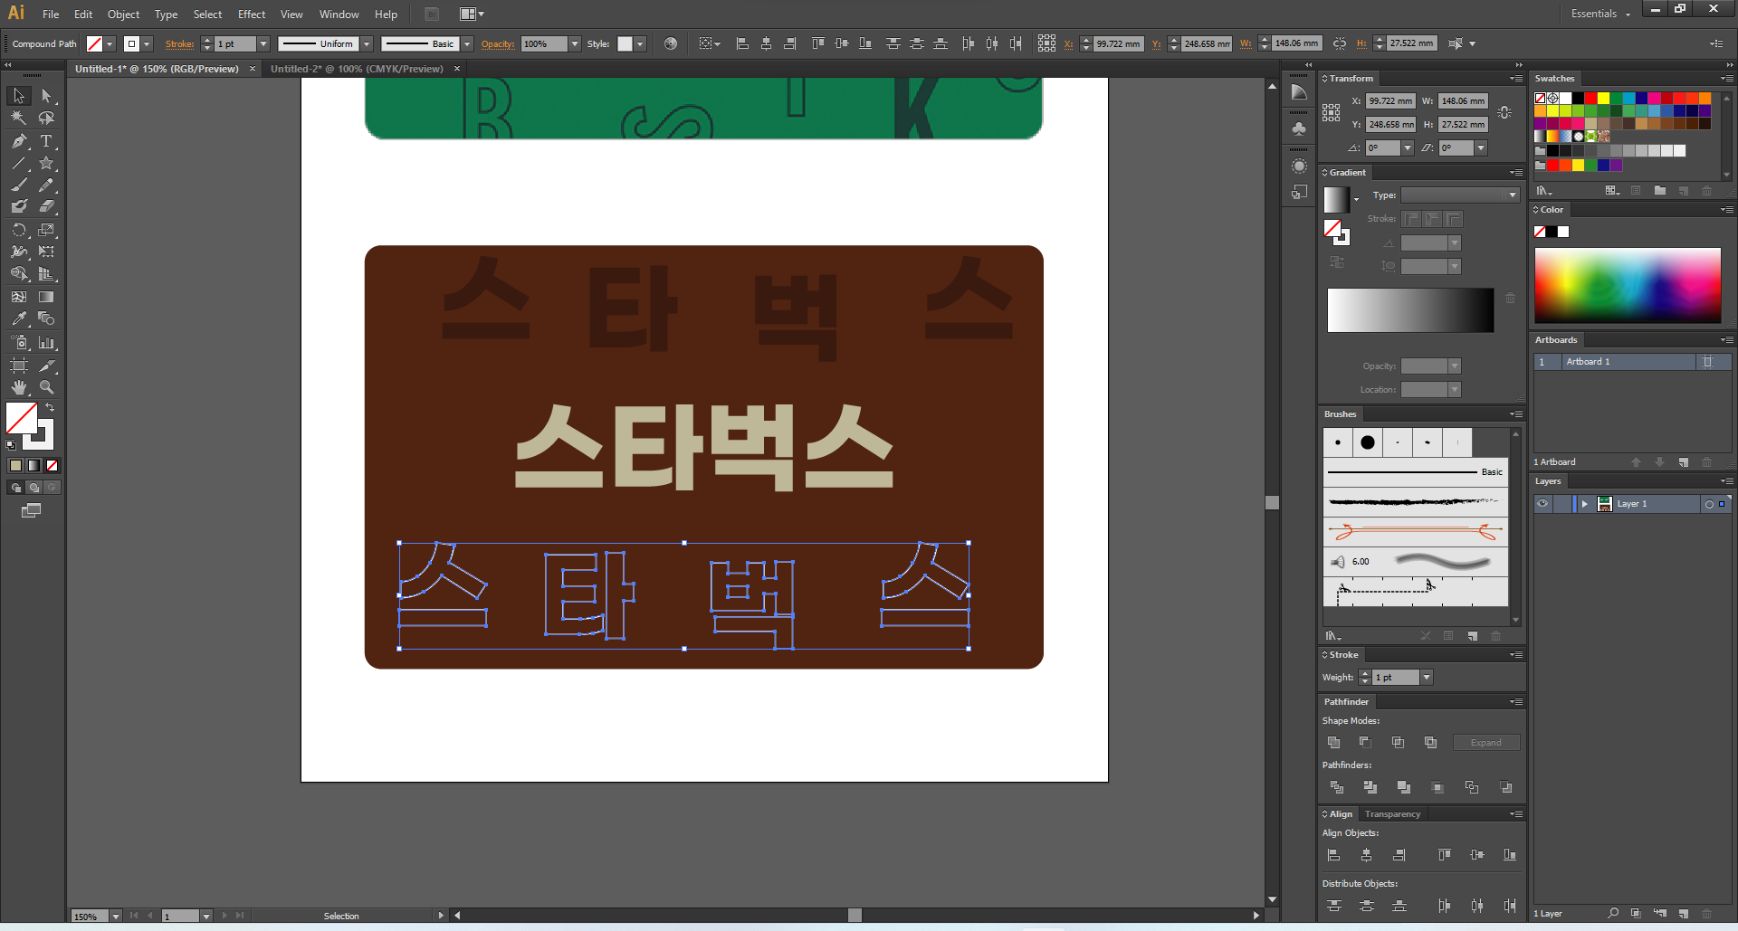The image size is (1738, 931).
Task: Select the Selection tool
Action: click(x=19, y=96)
